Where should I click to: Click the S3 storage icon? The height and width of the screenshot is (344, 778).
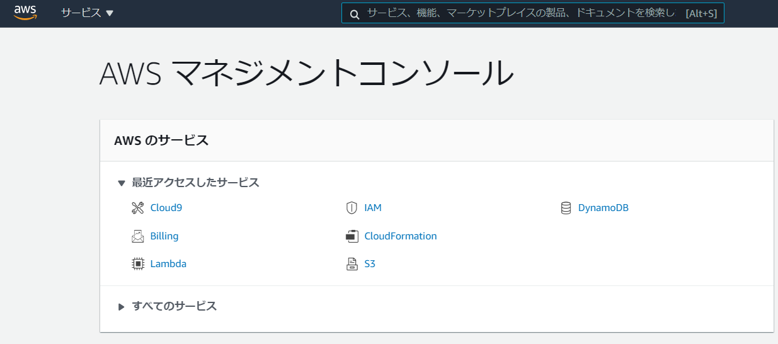(352, 264)
